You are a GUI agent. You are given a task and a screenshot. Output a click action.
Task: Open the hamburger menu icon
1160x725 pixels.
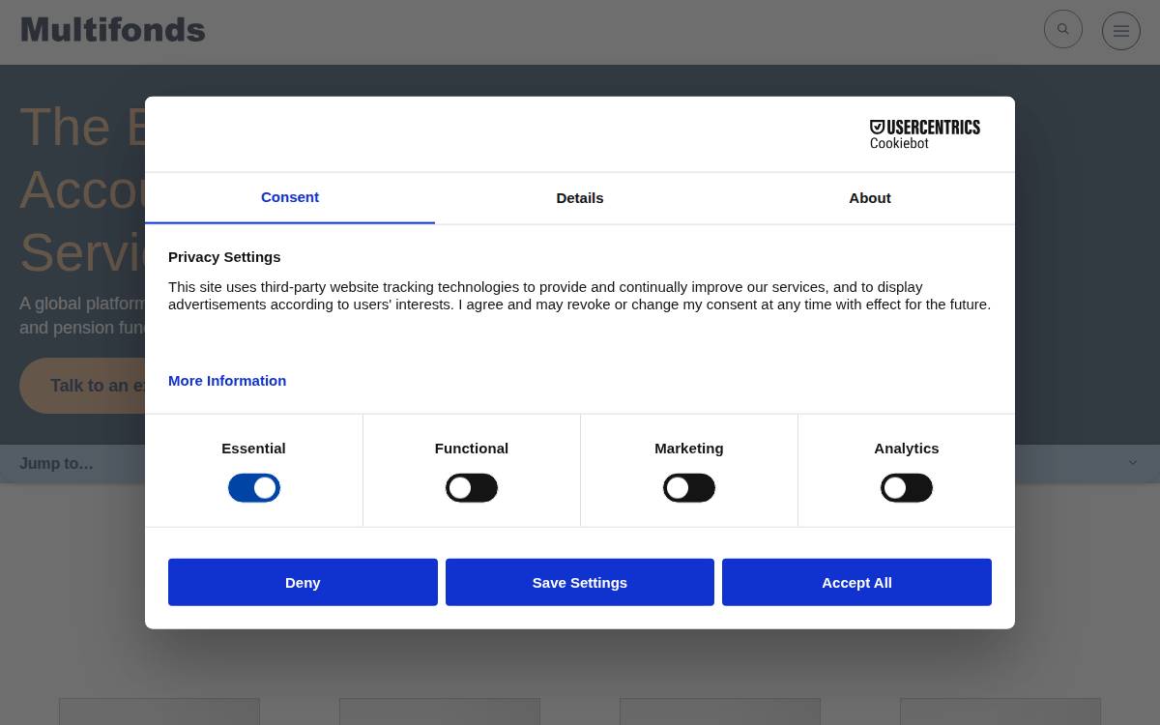click(1121, 31)
